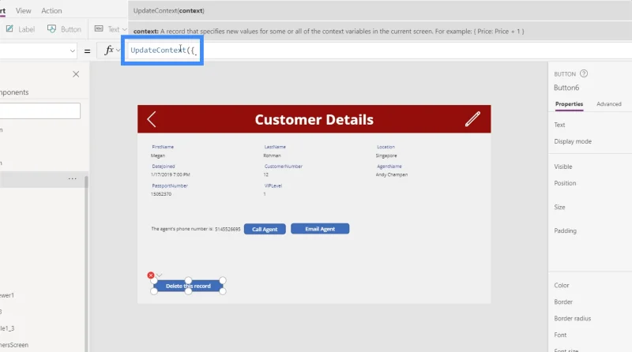Close the tree view panel
The width and height of the screenshot is (632, 352).
coord(76,74)
